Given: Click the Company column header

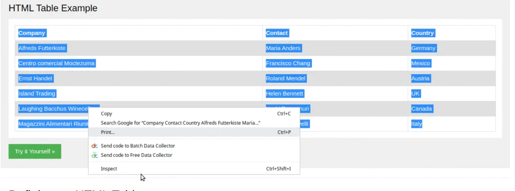Looking at the screenshot, I should pos(32,33).
